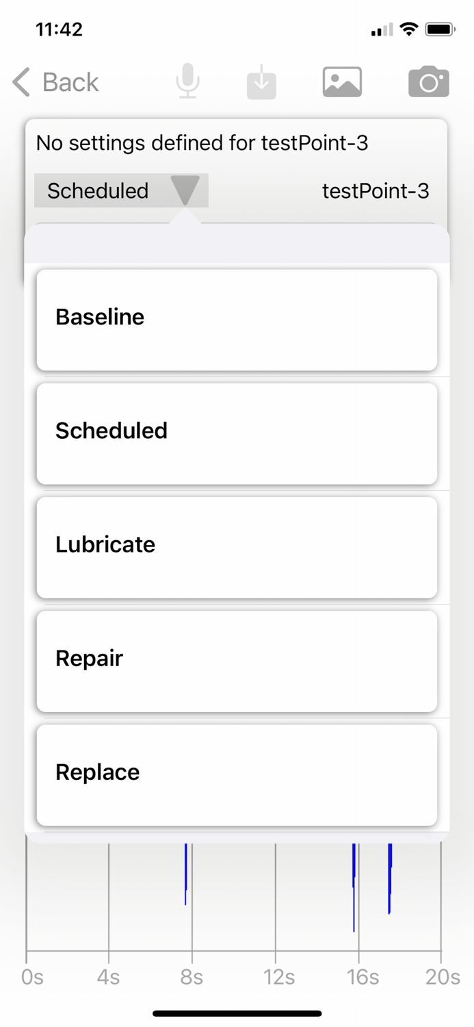This screenshot has height=1027, width=474.
Task: Tap the battery indicator icon
Action: pyautogui.click(x=440, y=29)
